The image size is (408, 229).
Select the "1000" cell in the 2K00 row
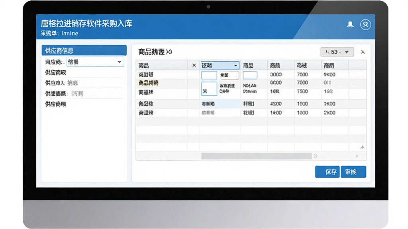pyautogui.click(x=302, y=113)
